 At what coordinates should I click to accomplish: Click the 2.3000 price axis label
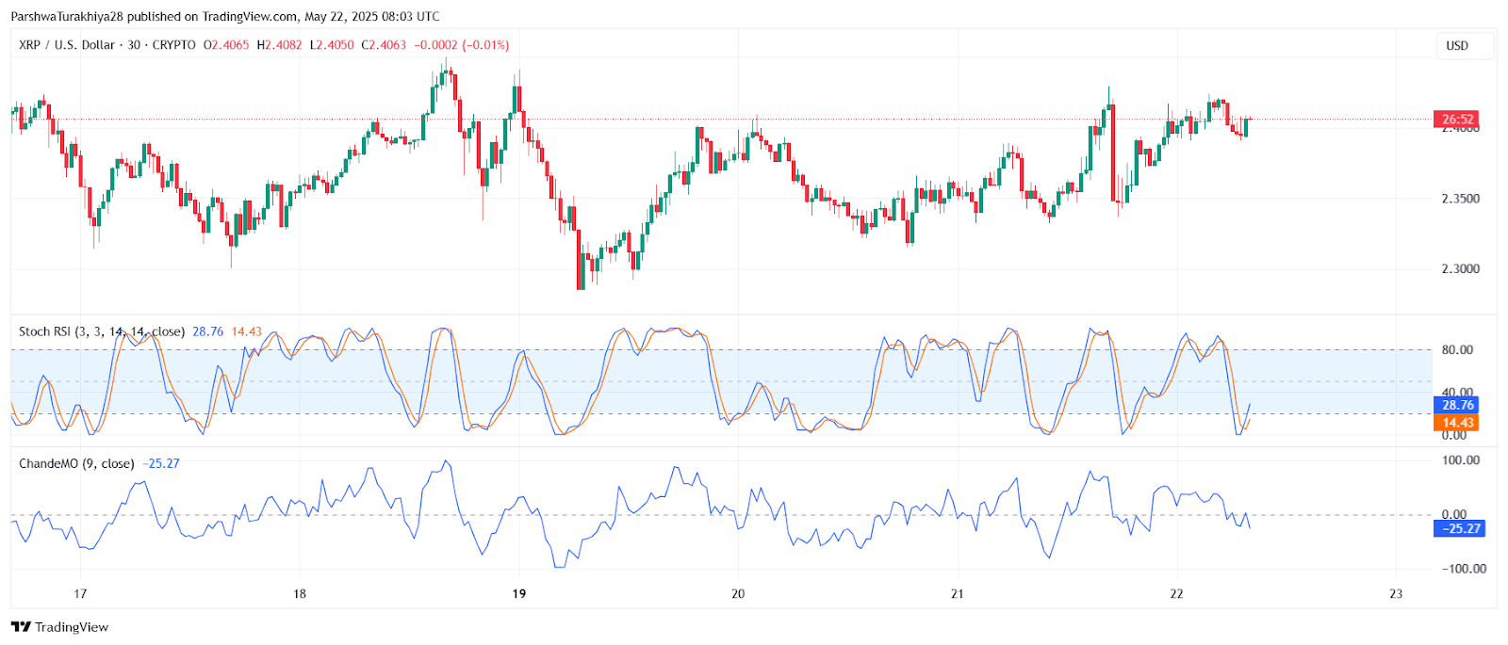pos(1460,268)
